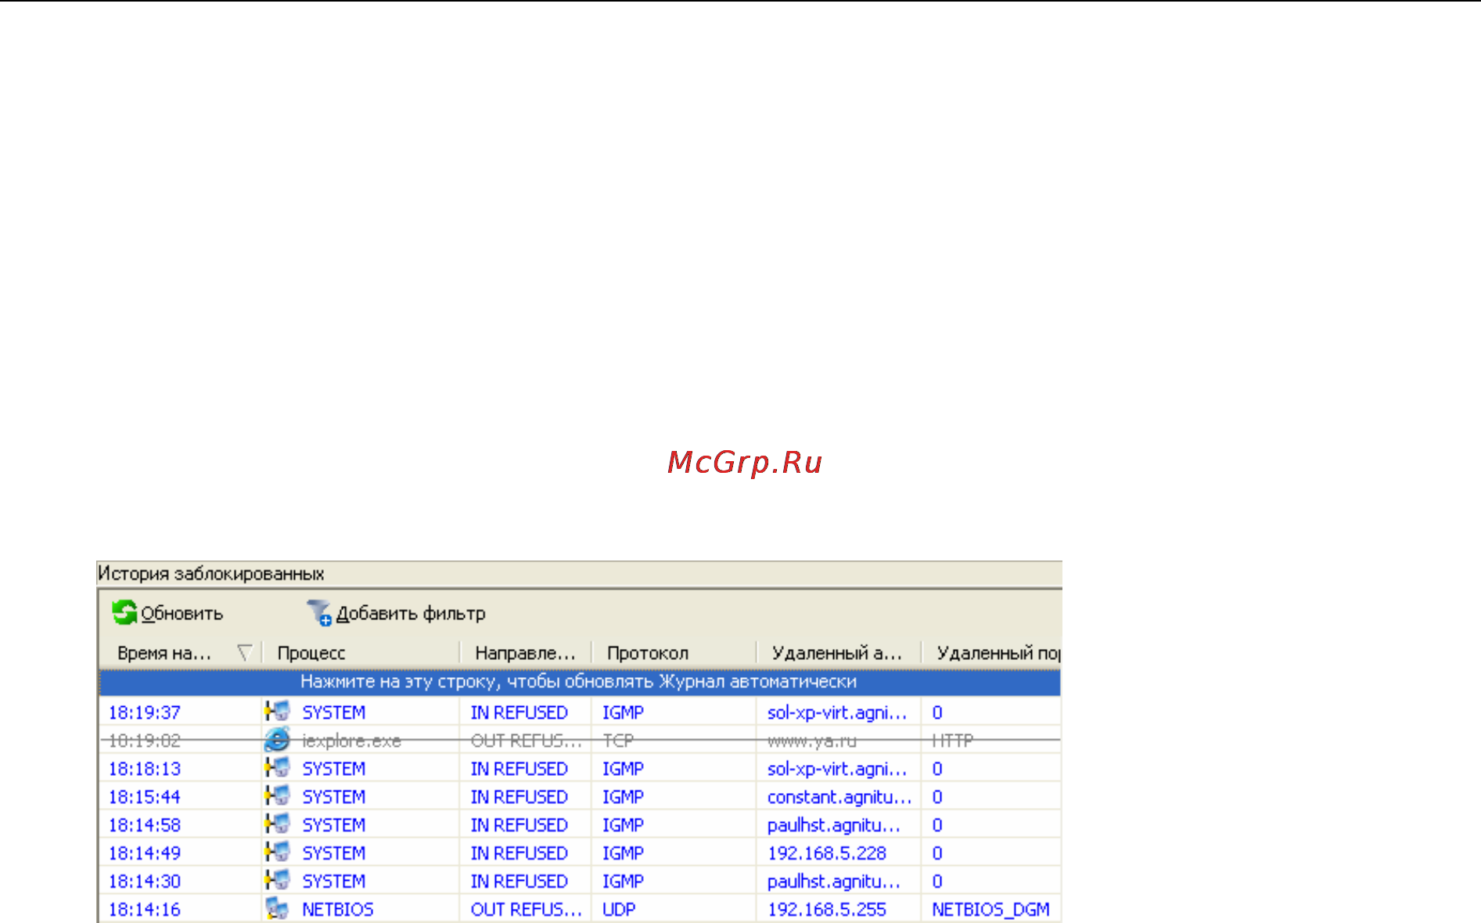Click the История заблокированных panel title
The width and height of the screenshot is (1481, 923).
pyautogui.click(x=211, y=574)
